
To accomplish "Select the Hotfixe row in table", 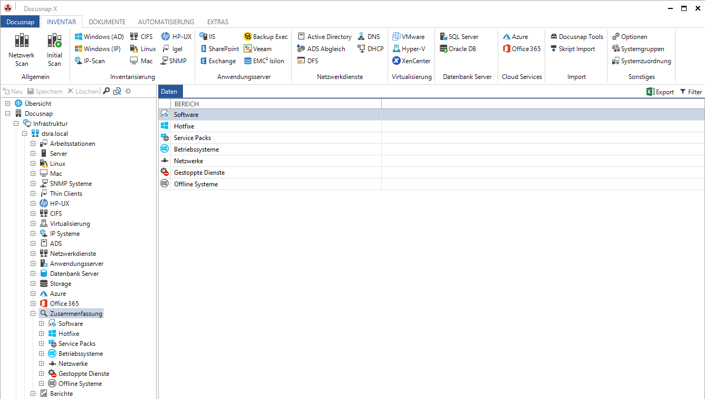I will click(431, 126).
